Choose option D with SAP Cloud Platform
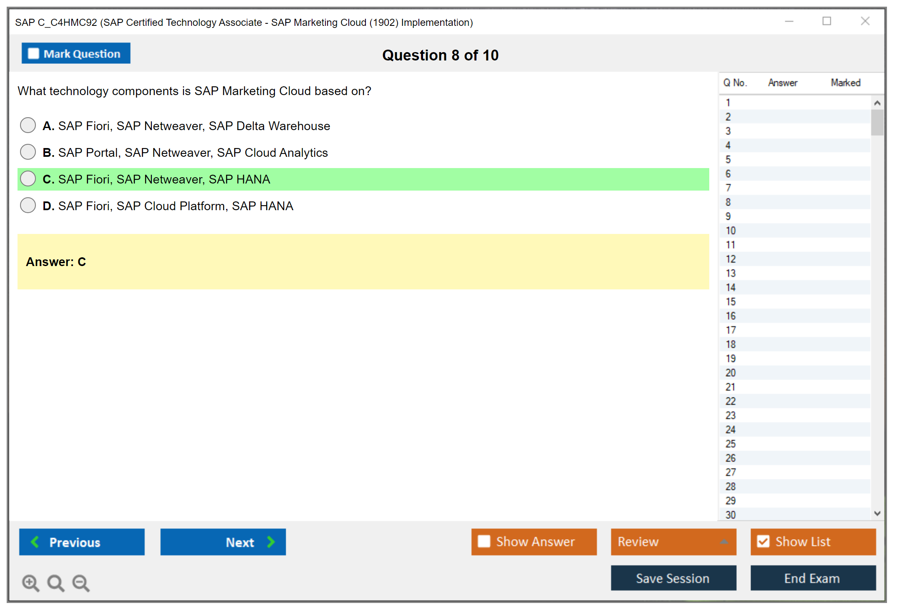 coord(28,205)
